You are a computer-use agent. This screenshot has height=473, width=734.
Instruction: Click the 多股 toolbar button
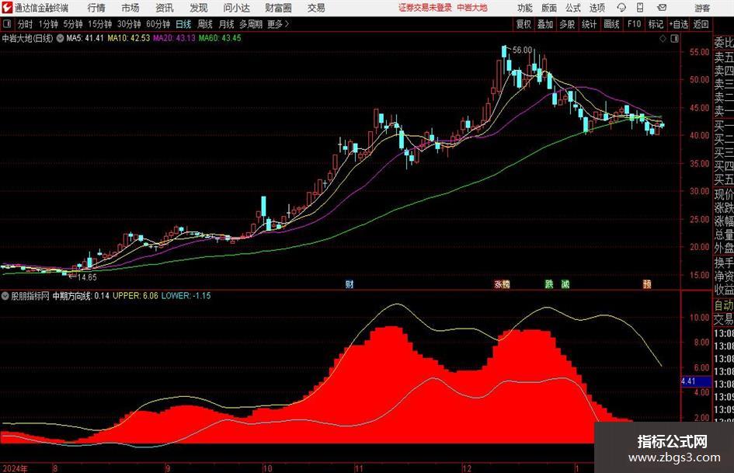click(x=567, y=24)
